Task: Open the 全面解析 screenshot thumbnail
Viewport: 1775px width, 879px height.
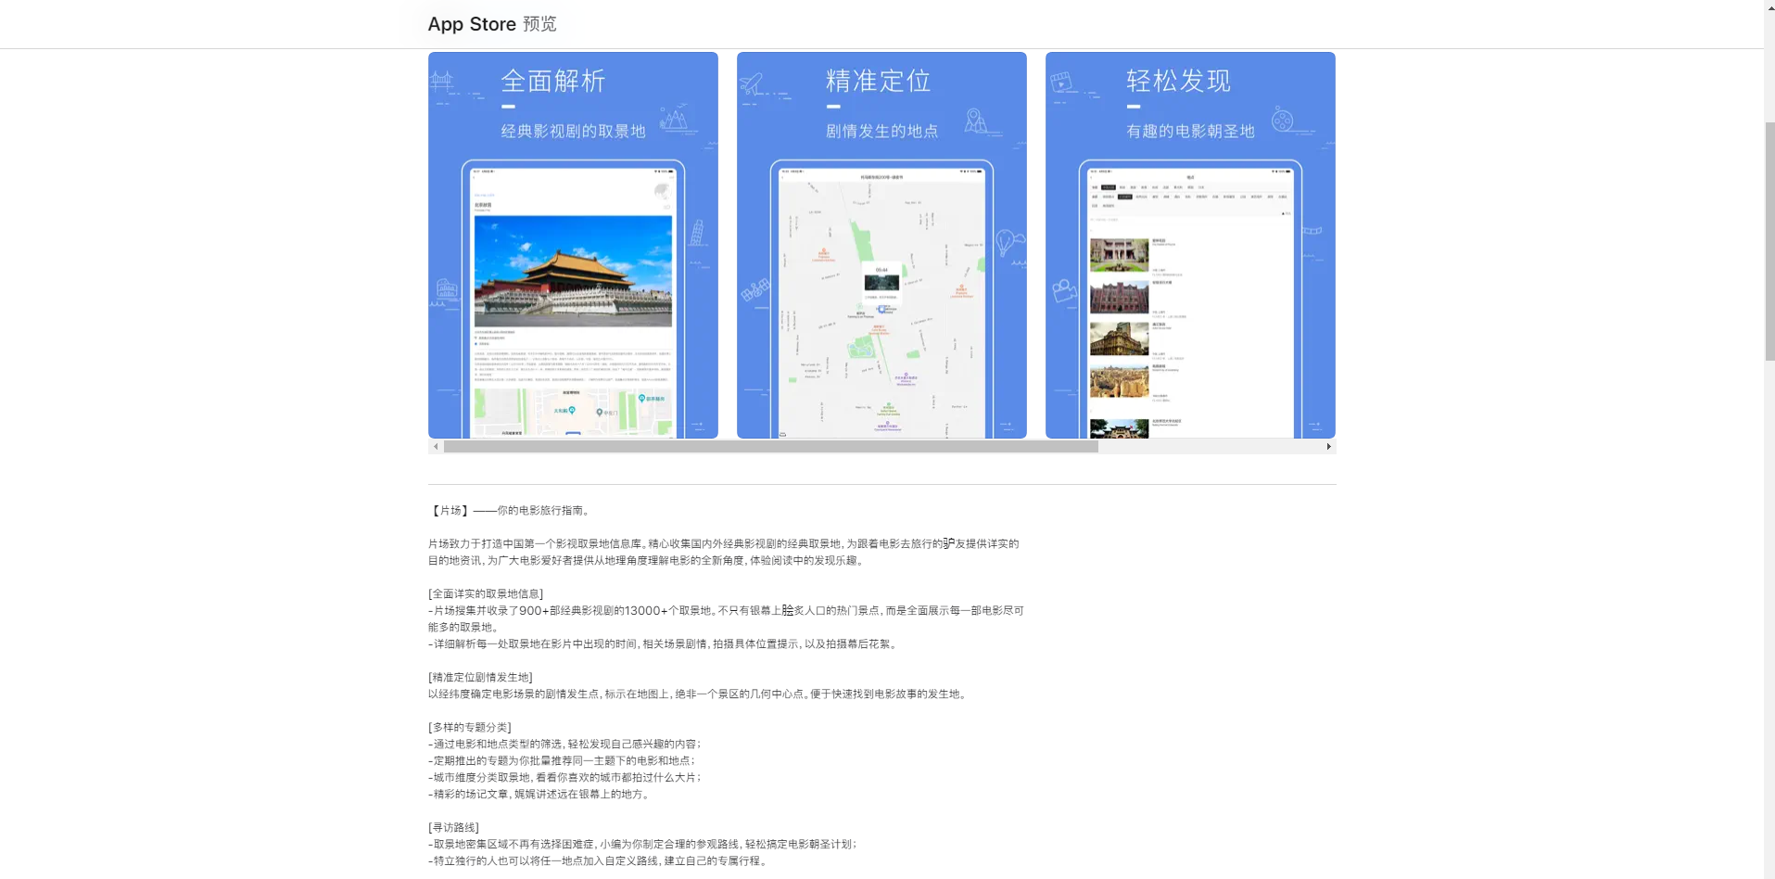Action: 573,245
